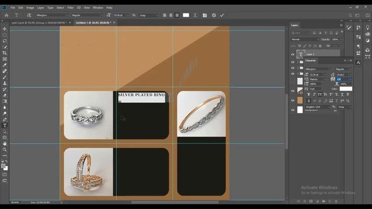Select the Horizontal Type tool
This screenshot has width=372, height=209.
[x=5, y=125]
